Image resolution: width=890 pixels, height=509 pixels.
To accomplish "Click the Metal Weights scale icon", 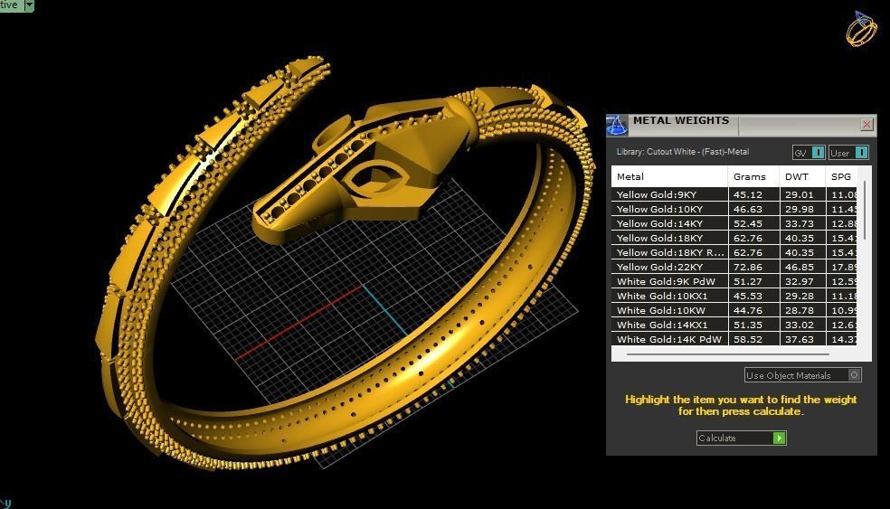I will point(617,125).
